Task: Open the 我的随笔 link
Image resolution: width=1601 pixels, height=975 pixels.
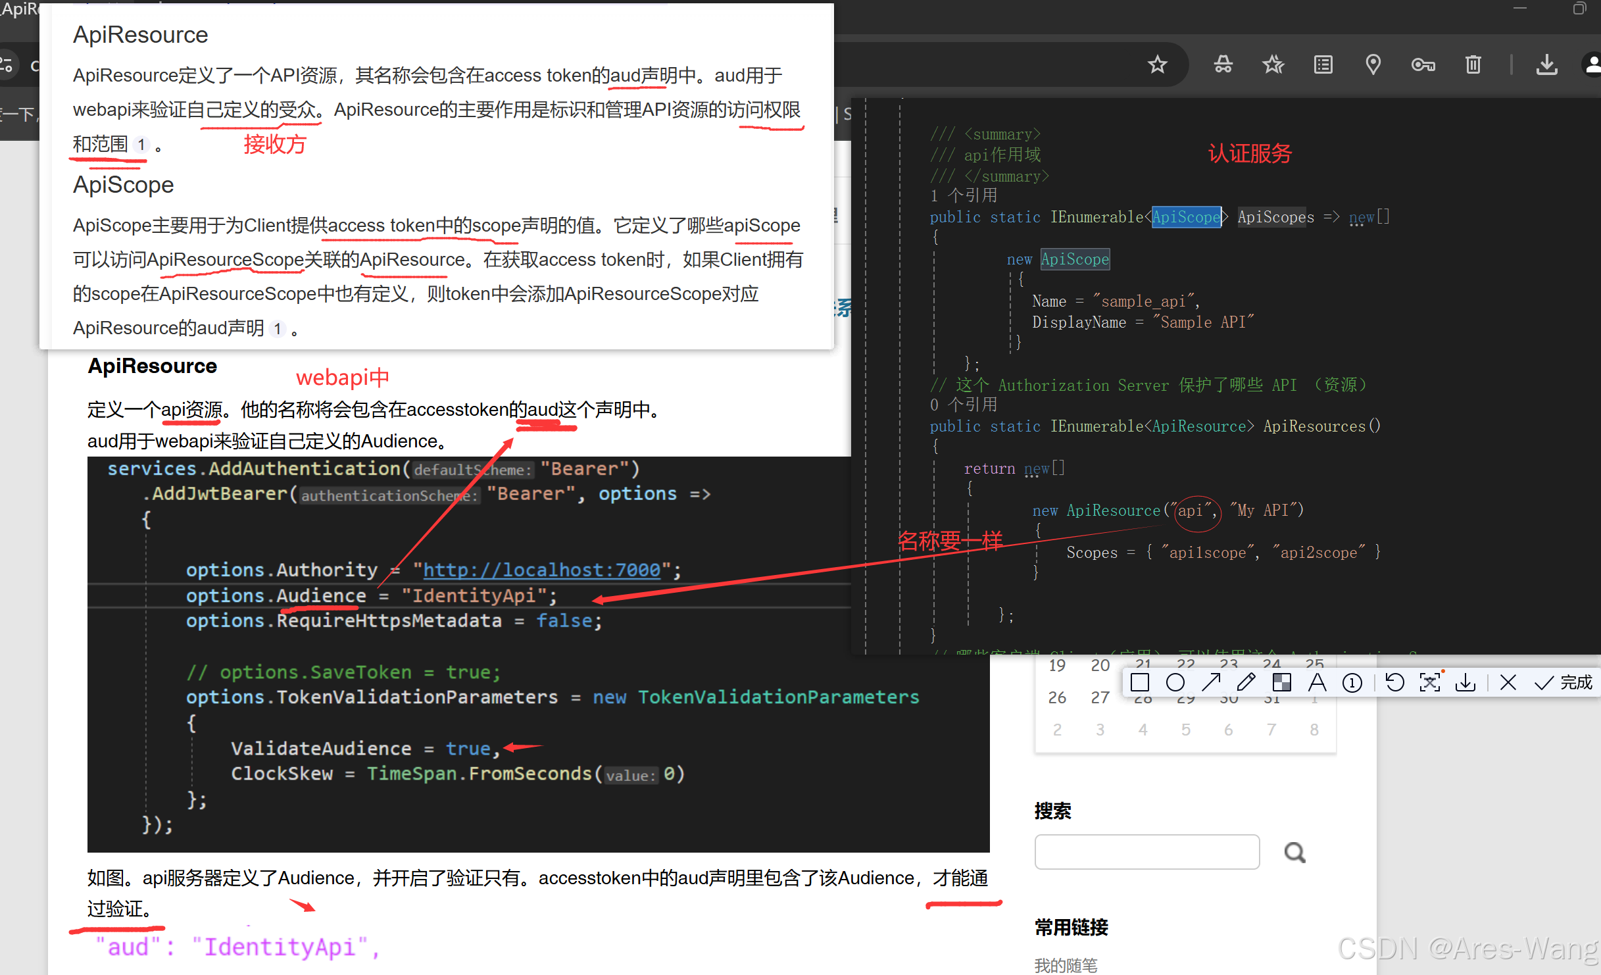Action: 1066,964
